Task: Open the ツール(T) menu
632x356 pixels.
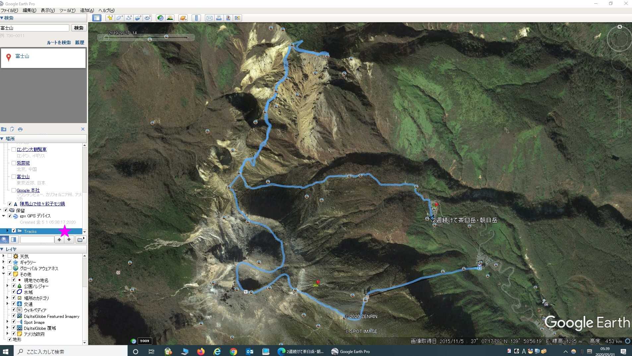Action: [67, 10]
